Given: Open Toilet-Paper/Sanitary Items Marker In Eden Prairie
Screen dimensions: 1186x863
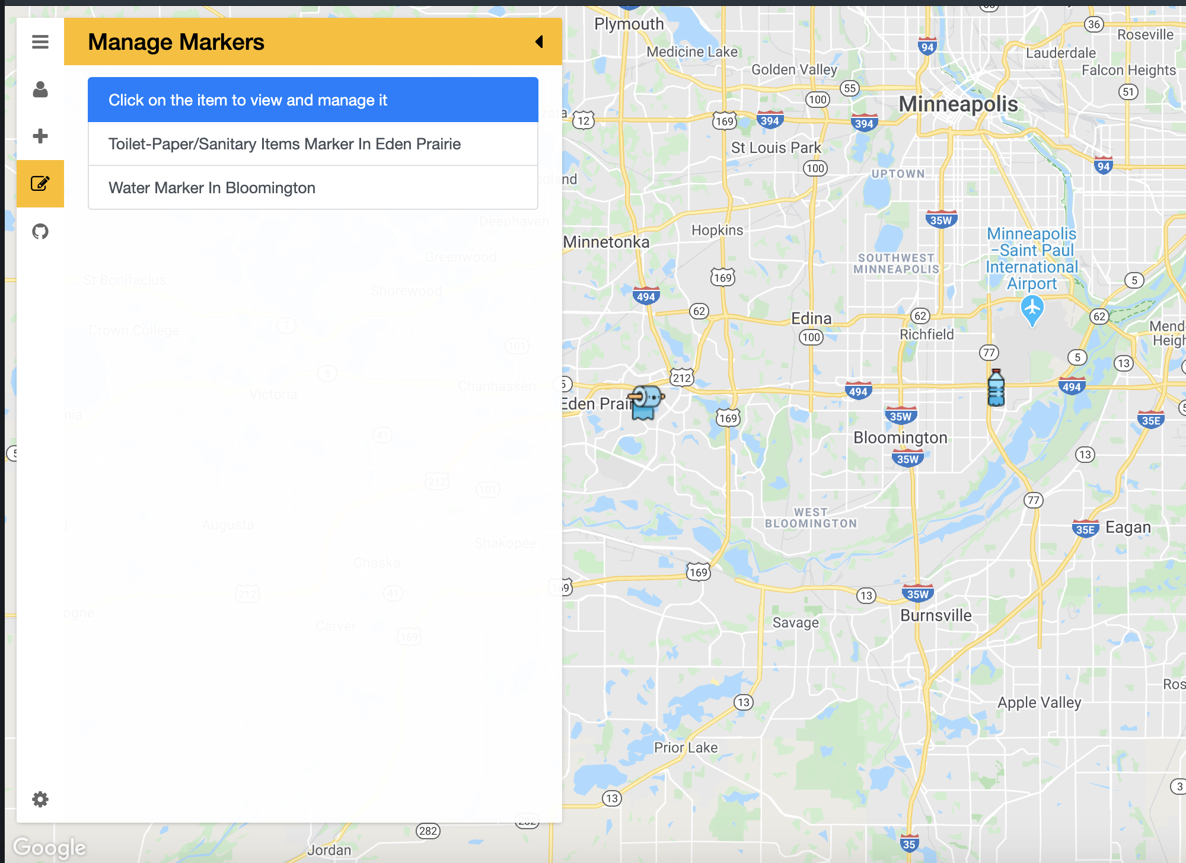Looking at the screenshot, I should (x=313, y=144).
